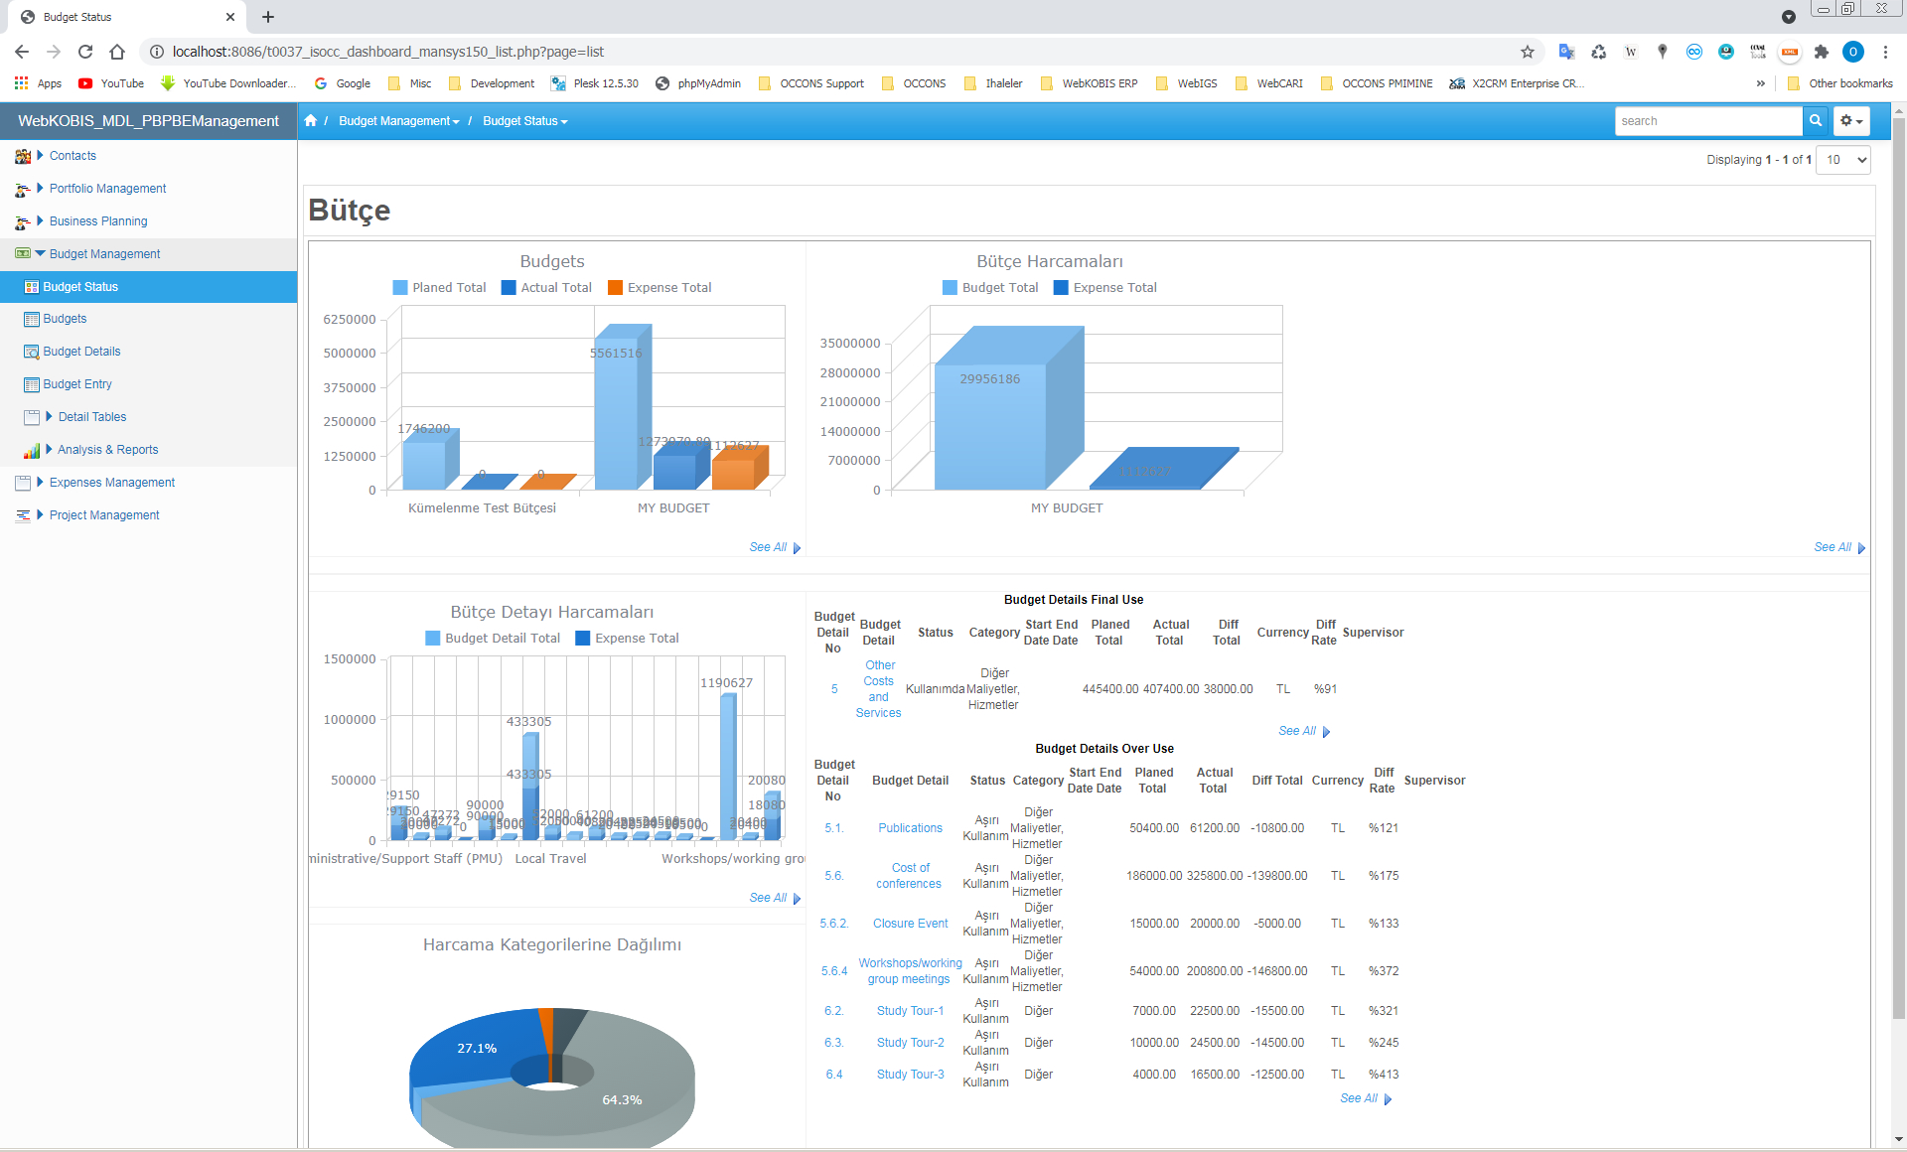Click budget detail number 5.6.4 link
Screen dimensions: 1907x1152
pos(834,971)
